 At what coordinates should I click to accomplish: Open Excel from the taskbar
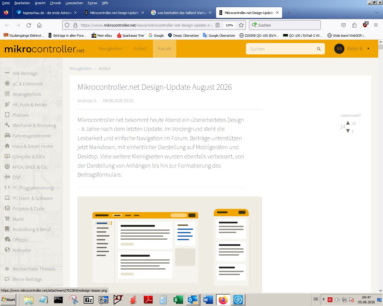click(x=178, y=300)
